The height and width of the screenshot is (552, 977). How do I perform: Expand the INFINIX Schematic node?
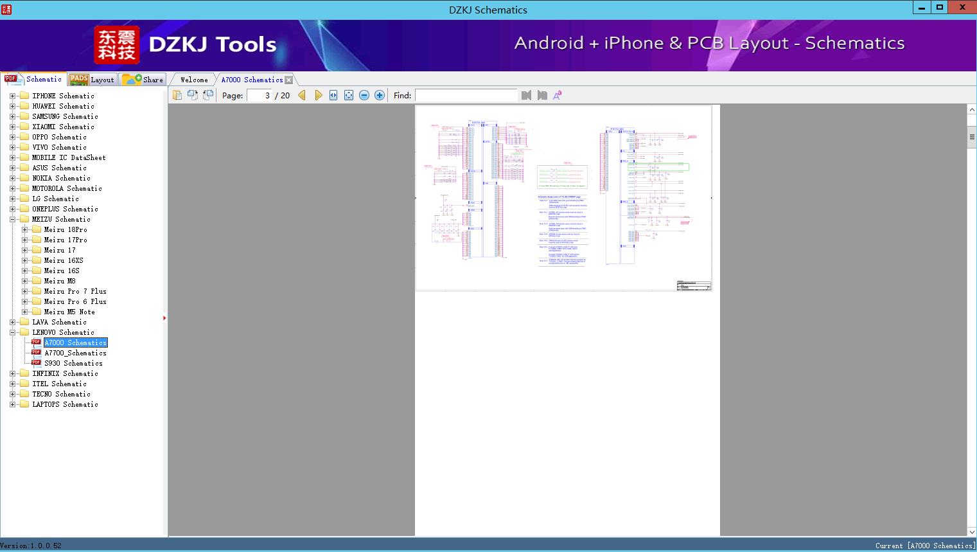(x=12, y=373)
